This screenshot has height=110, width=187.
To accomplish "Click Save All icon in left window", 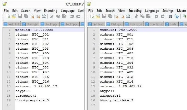I will tap(26, 16).
